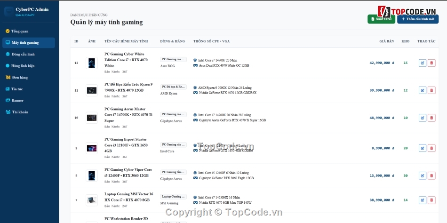Click the Asus ROG brand text
The image size is (447, 223).
(168, 66)
